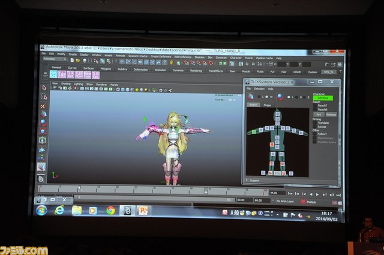Open the Pipeline Cache menu
The image size is (384, 255).
264,58
